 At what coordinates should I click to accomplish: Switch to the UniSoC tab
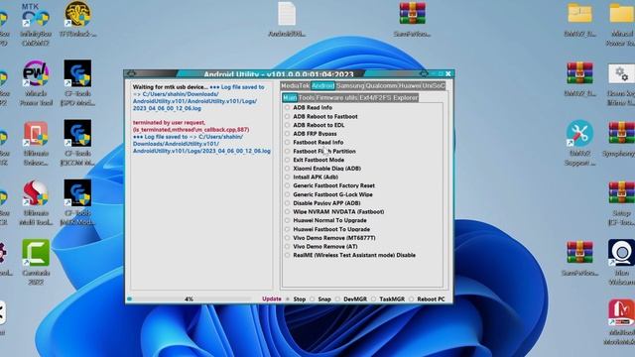tap(434, 86)
